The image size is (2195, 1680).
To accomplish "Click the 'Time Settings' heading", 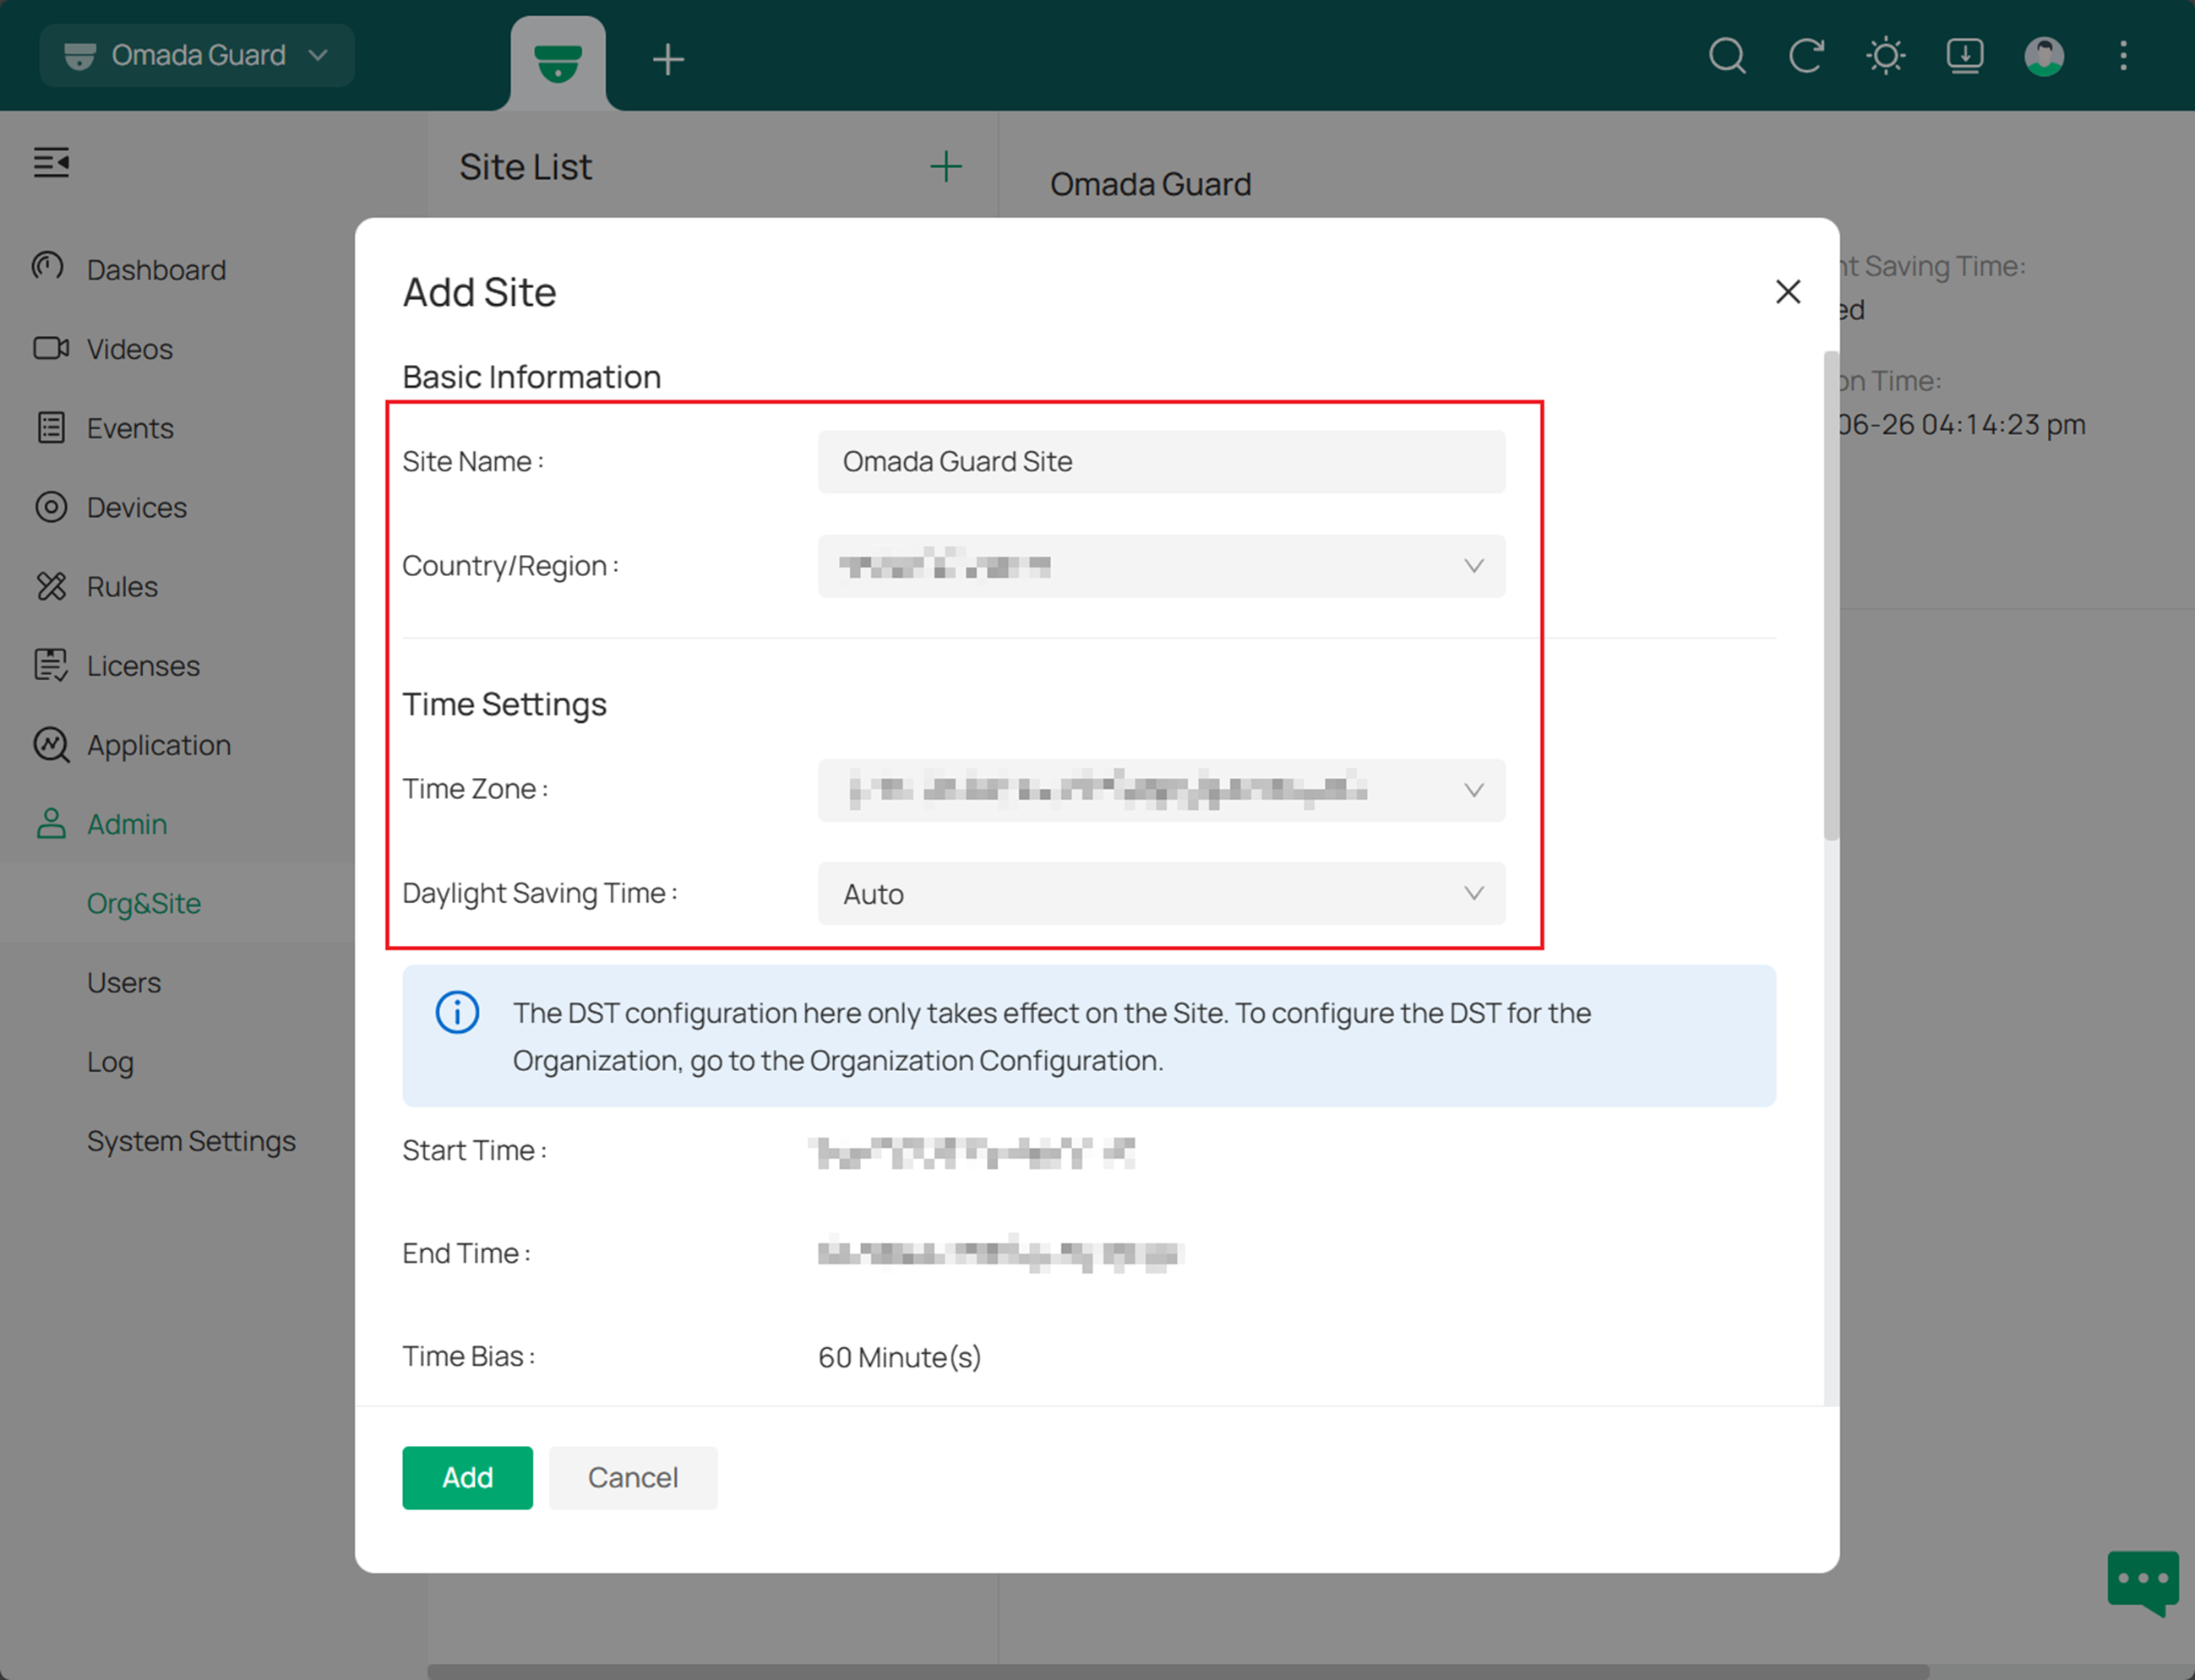I will (x=504, y=704).
